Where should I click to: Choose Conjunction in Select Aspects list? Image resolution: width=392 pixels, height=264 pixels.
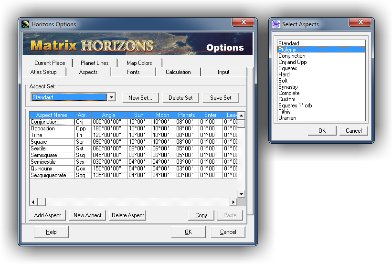[x=321, y=56]
